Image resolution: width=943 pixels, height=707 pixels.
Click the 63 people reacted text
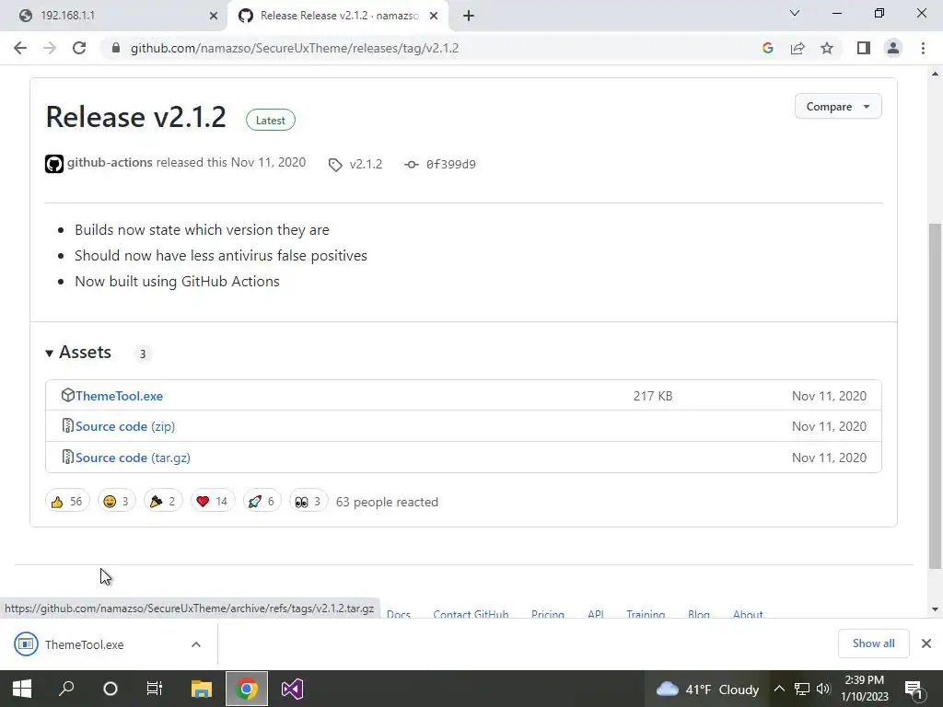[387, 502]
